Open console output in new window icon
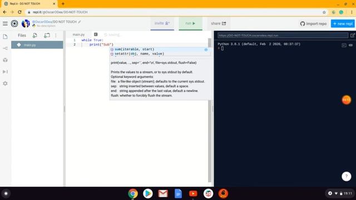The height and width of the screenshot is (200, 356). pos(352,36)
